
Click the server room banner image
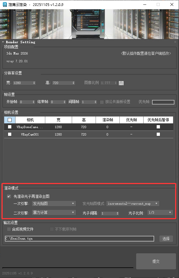[x=89, y=24]
